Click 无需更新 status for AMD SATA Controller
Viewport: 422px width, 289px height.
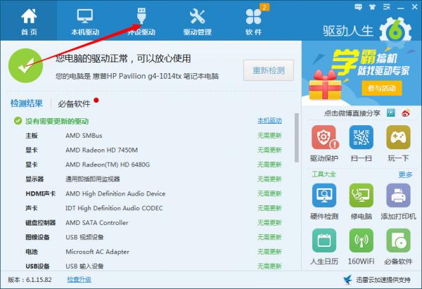pyautogui.click(x=269, y=223)
